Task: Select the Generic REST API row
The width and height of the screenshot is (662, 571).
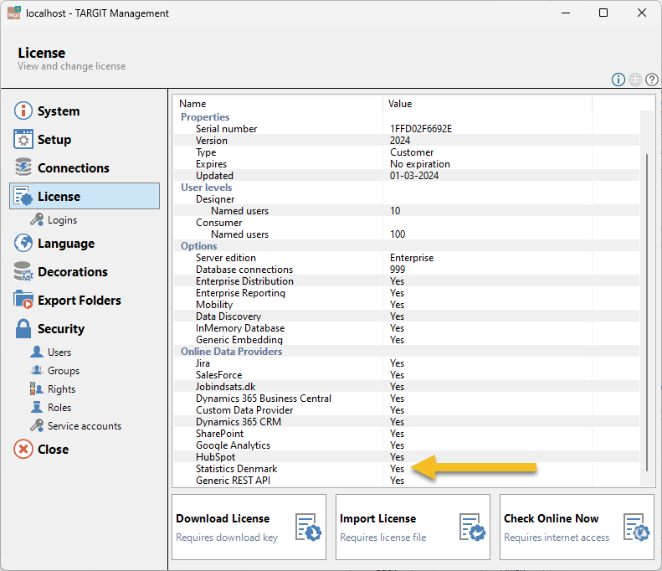Action: [406, 481]
